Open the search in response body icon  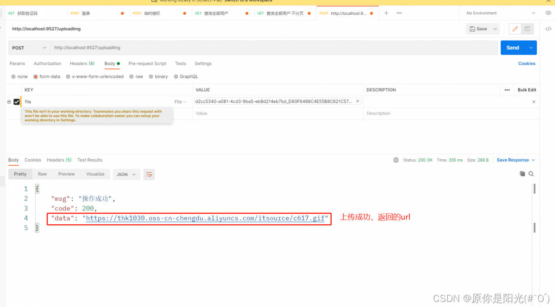pos(531,174)
